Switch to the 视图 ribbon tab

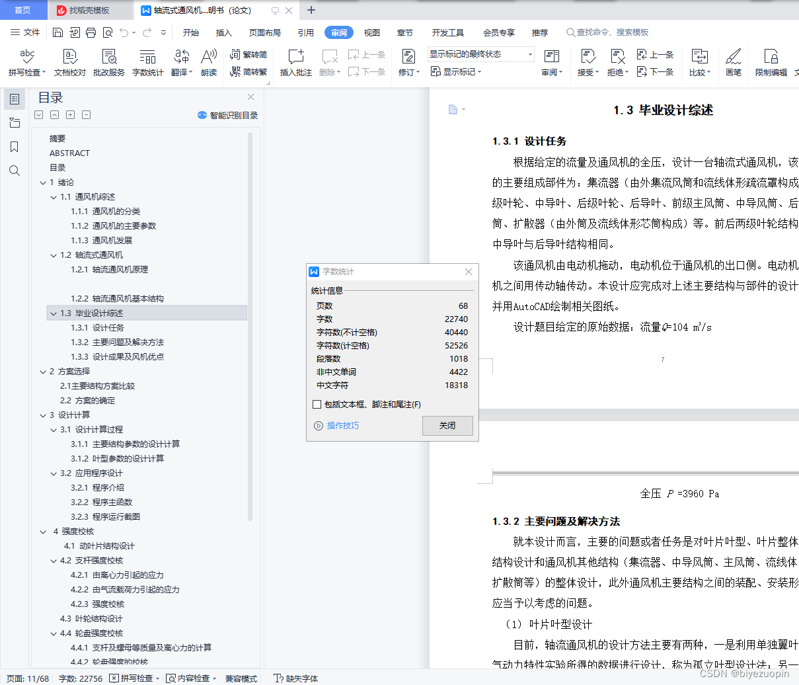pyautogui.click(x=372, y=32)
